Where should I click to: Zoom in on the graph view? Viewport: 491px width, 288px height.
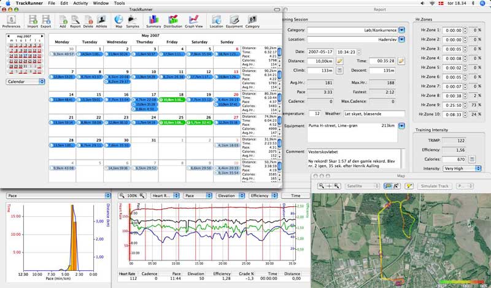pyautogui.click(x=142, y=195)
